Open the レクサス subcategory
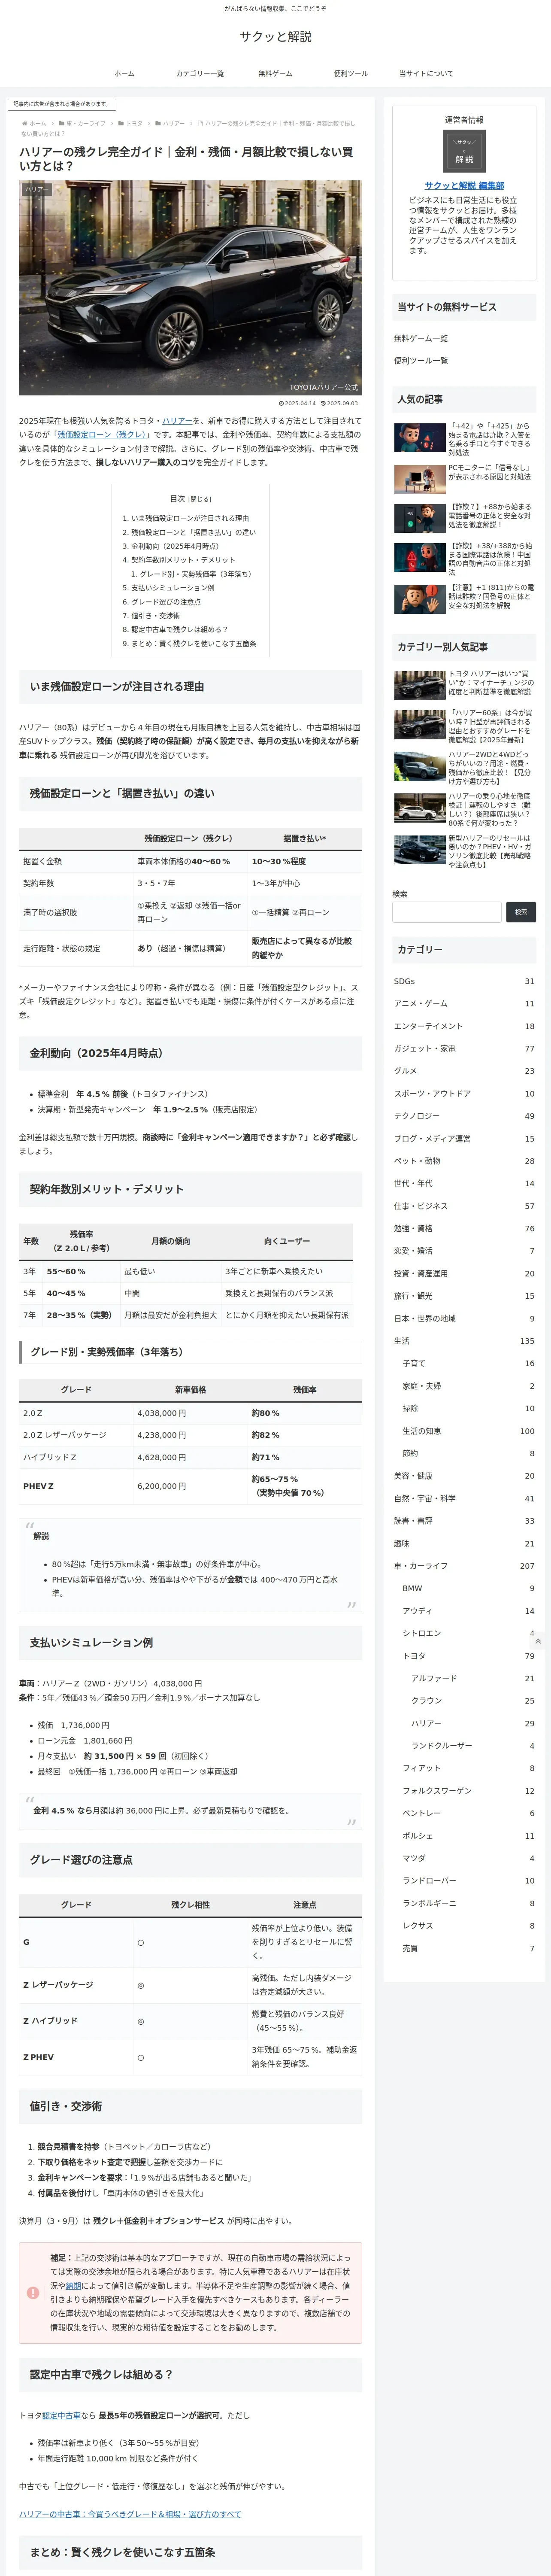Viewport: 551px width, 2576px height. click(468, 1925)
